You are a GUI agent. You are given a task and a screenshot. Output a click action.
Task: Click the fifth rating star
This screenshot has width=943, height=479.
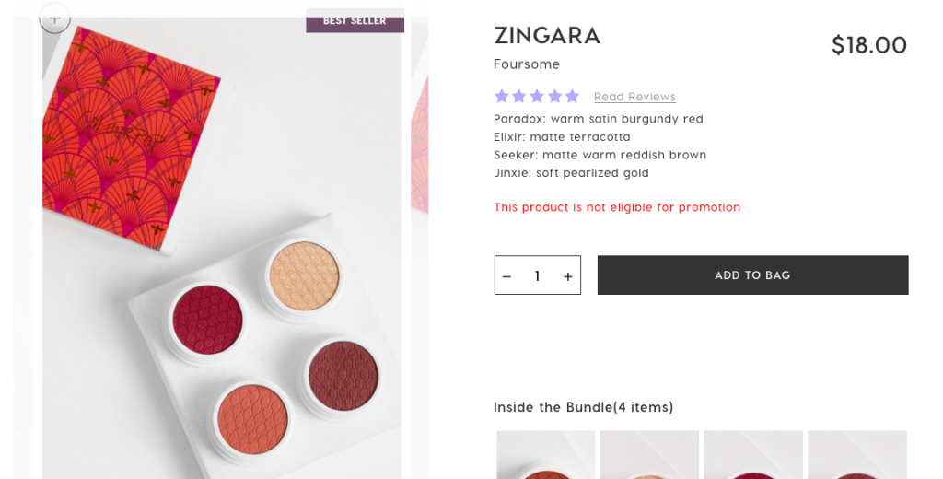572,96
